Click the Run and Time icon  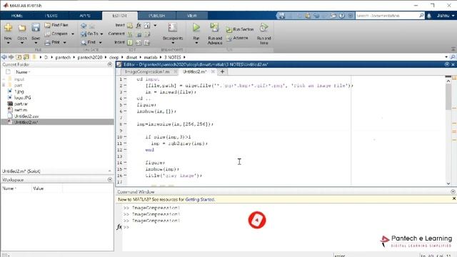263,28
